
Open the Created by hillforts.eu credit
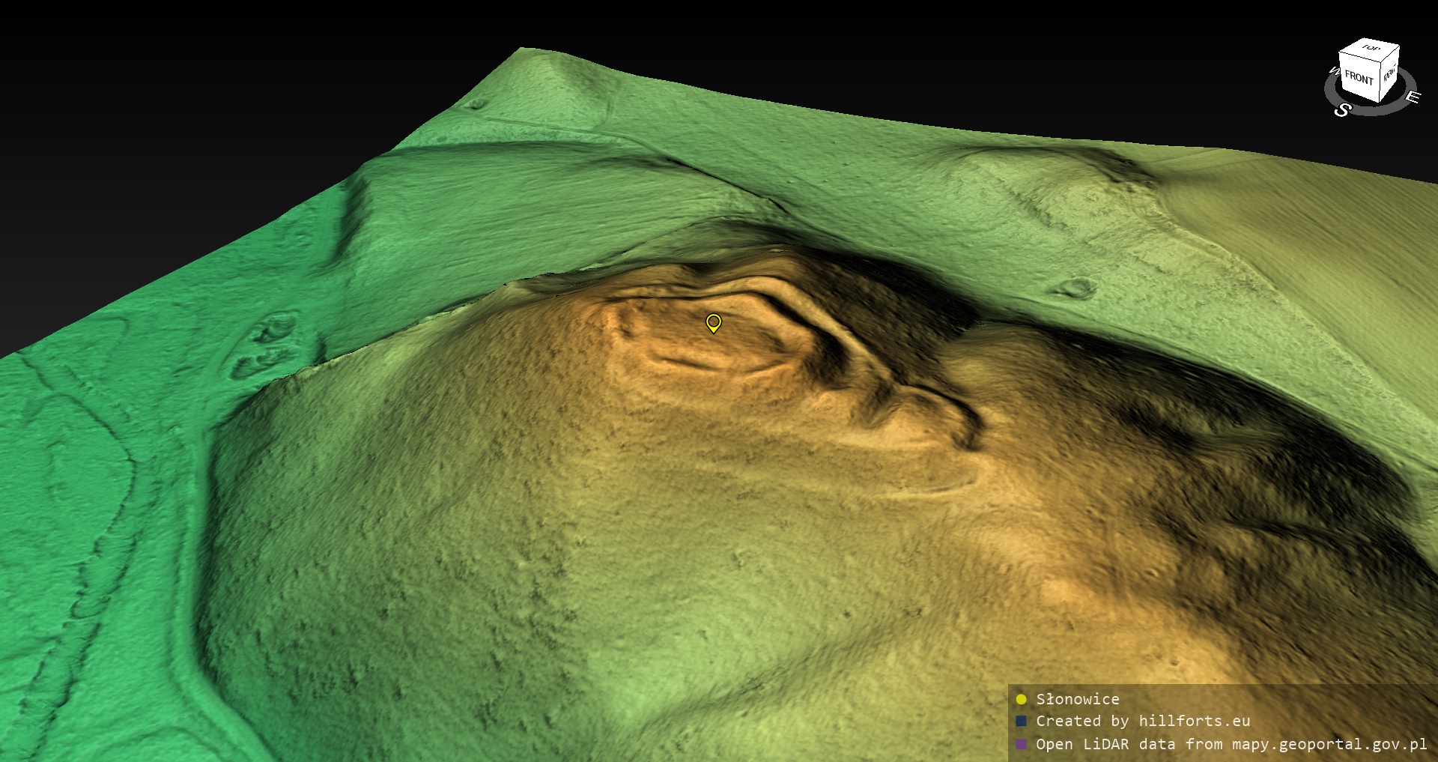pos(1142,721)
